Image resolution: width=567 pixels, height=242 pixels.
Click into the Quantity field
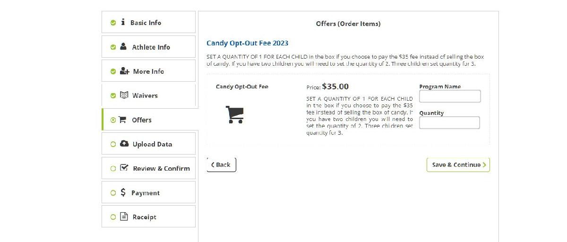(449, 123)
